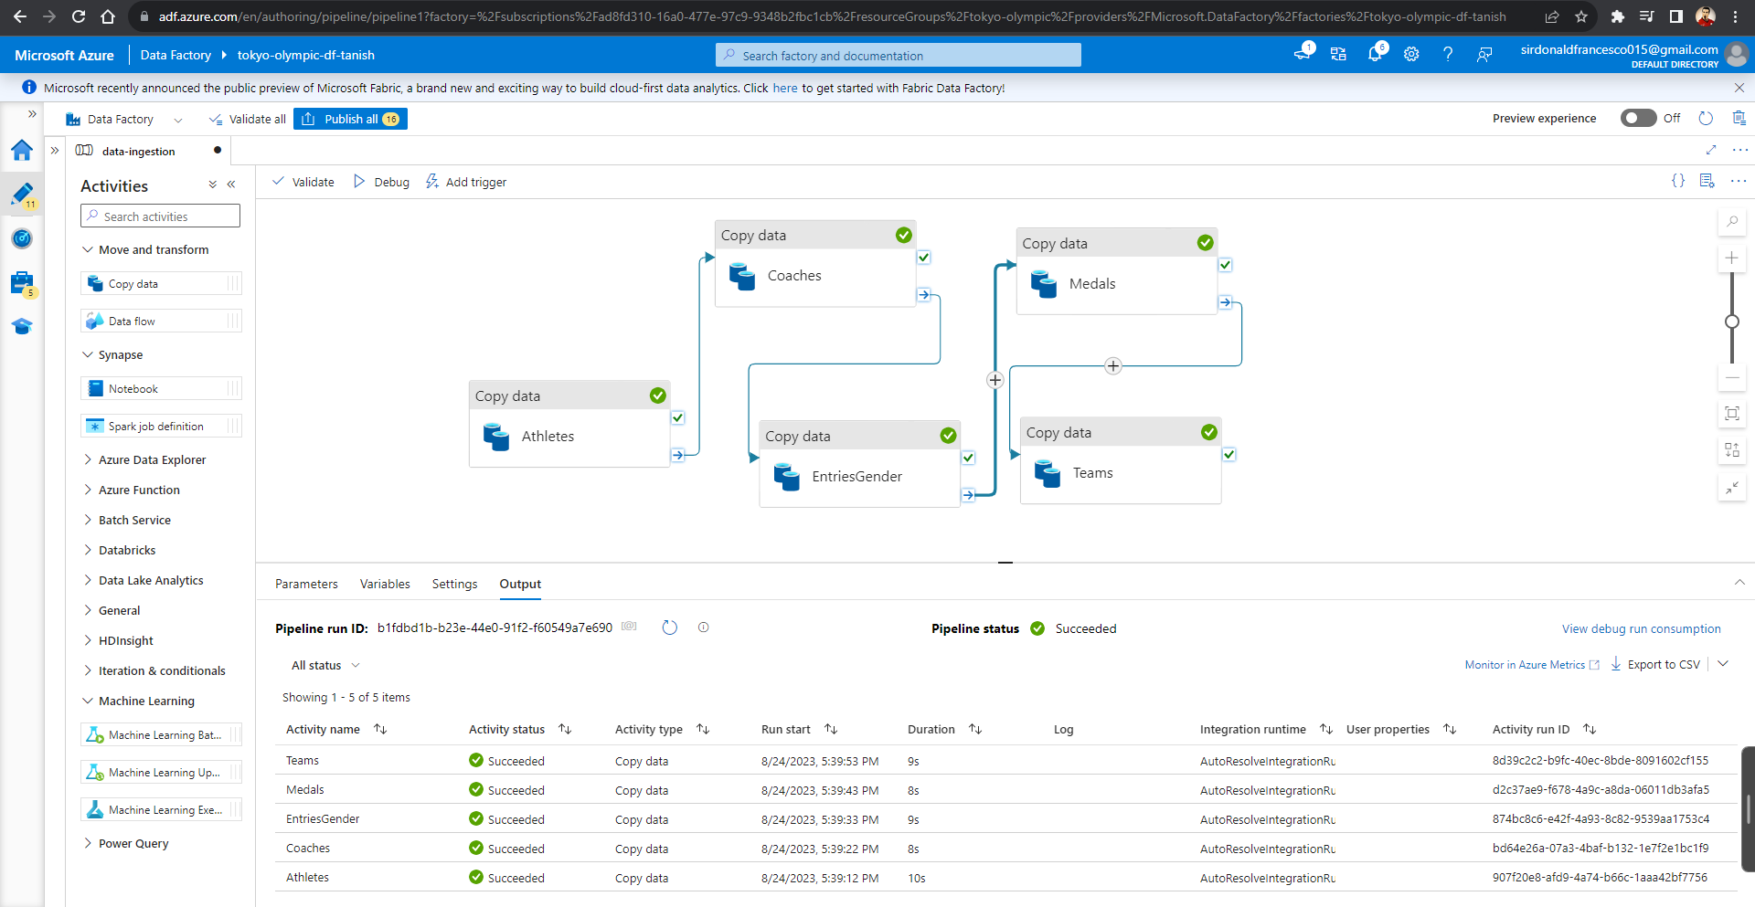View pipeline JSON code with braces icon
The image size is (1755, 907).
pos(1678,181)
